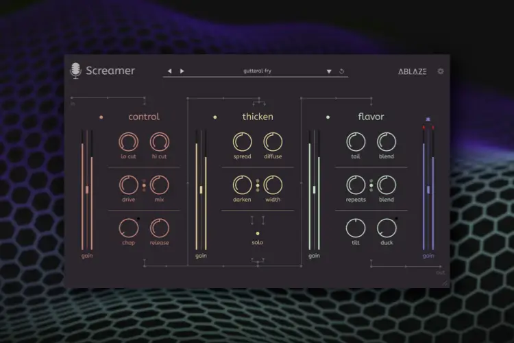Screen dimensions: 514x343
Task: Click the width knob
Action: coord(273,185)
